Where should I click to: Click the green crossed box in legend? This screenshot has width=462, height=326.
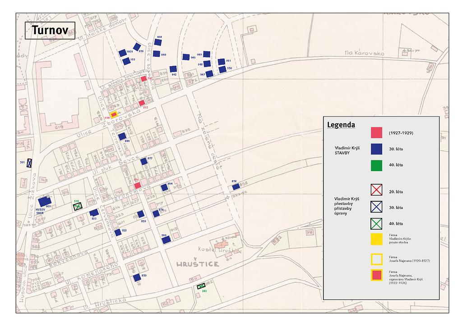[376, 223]
